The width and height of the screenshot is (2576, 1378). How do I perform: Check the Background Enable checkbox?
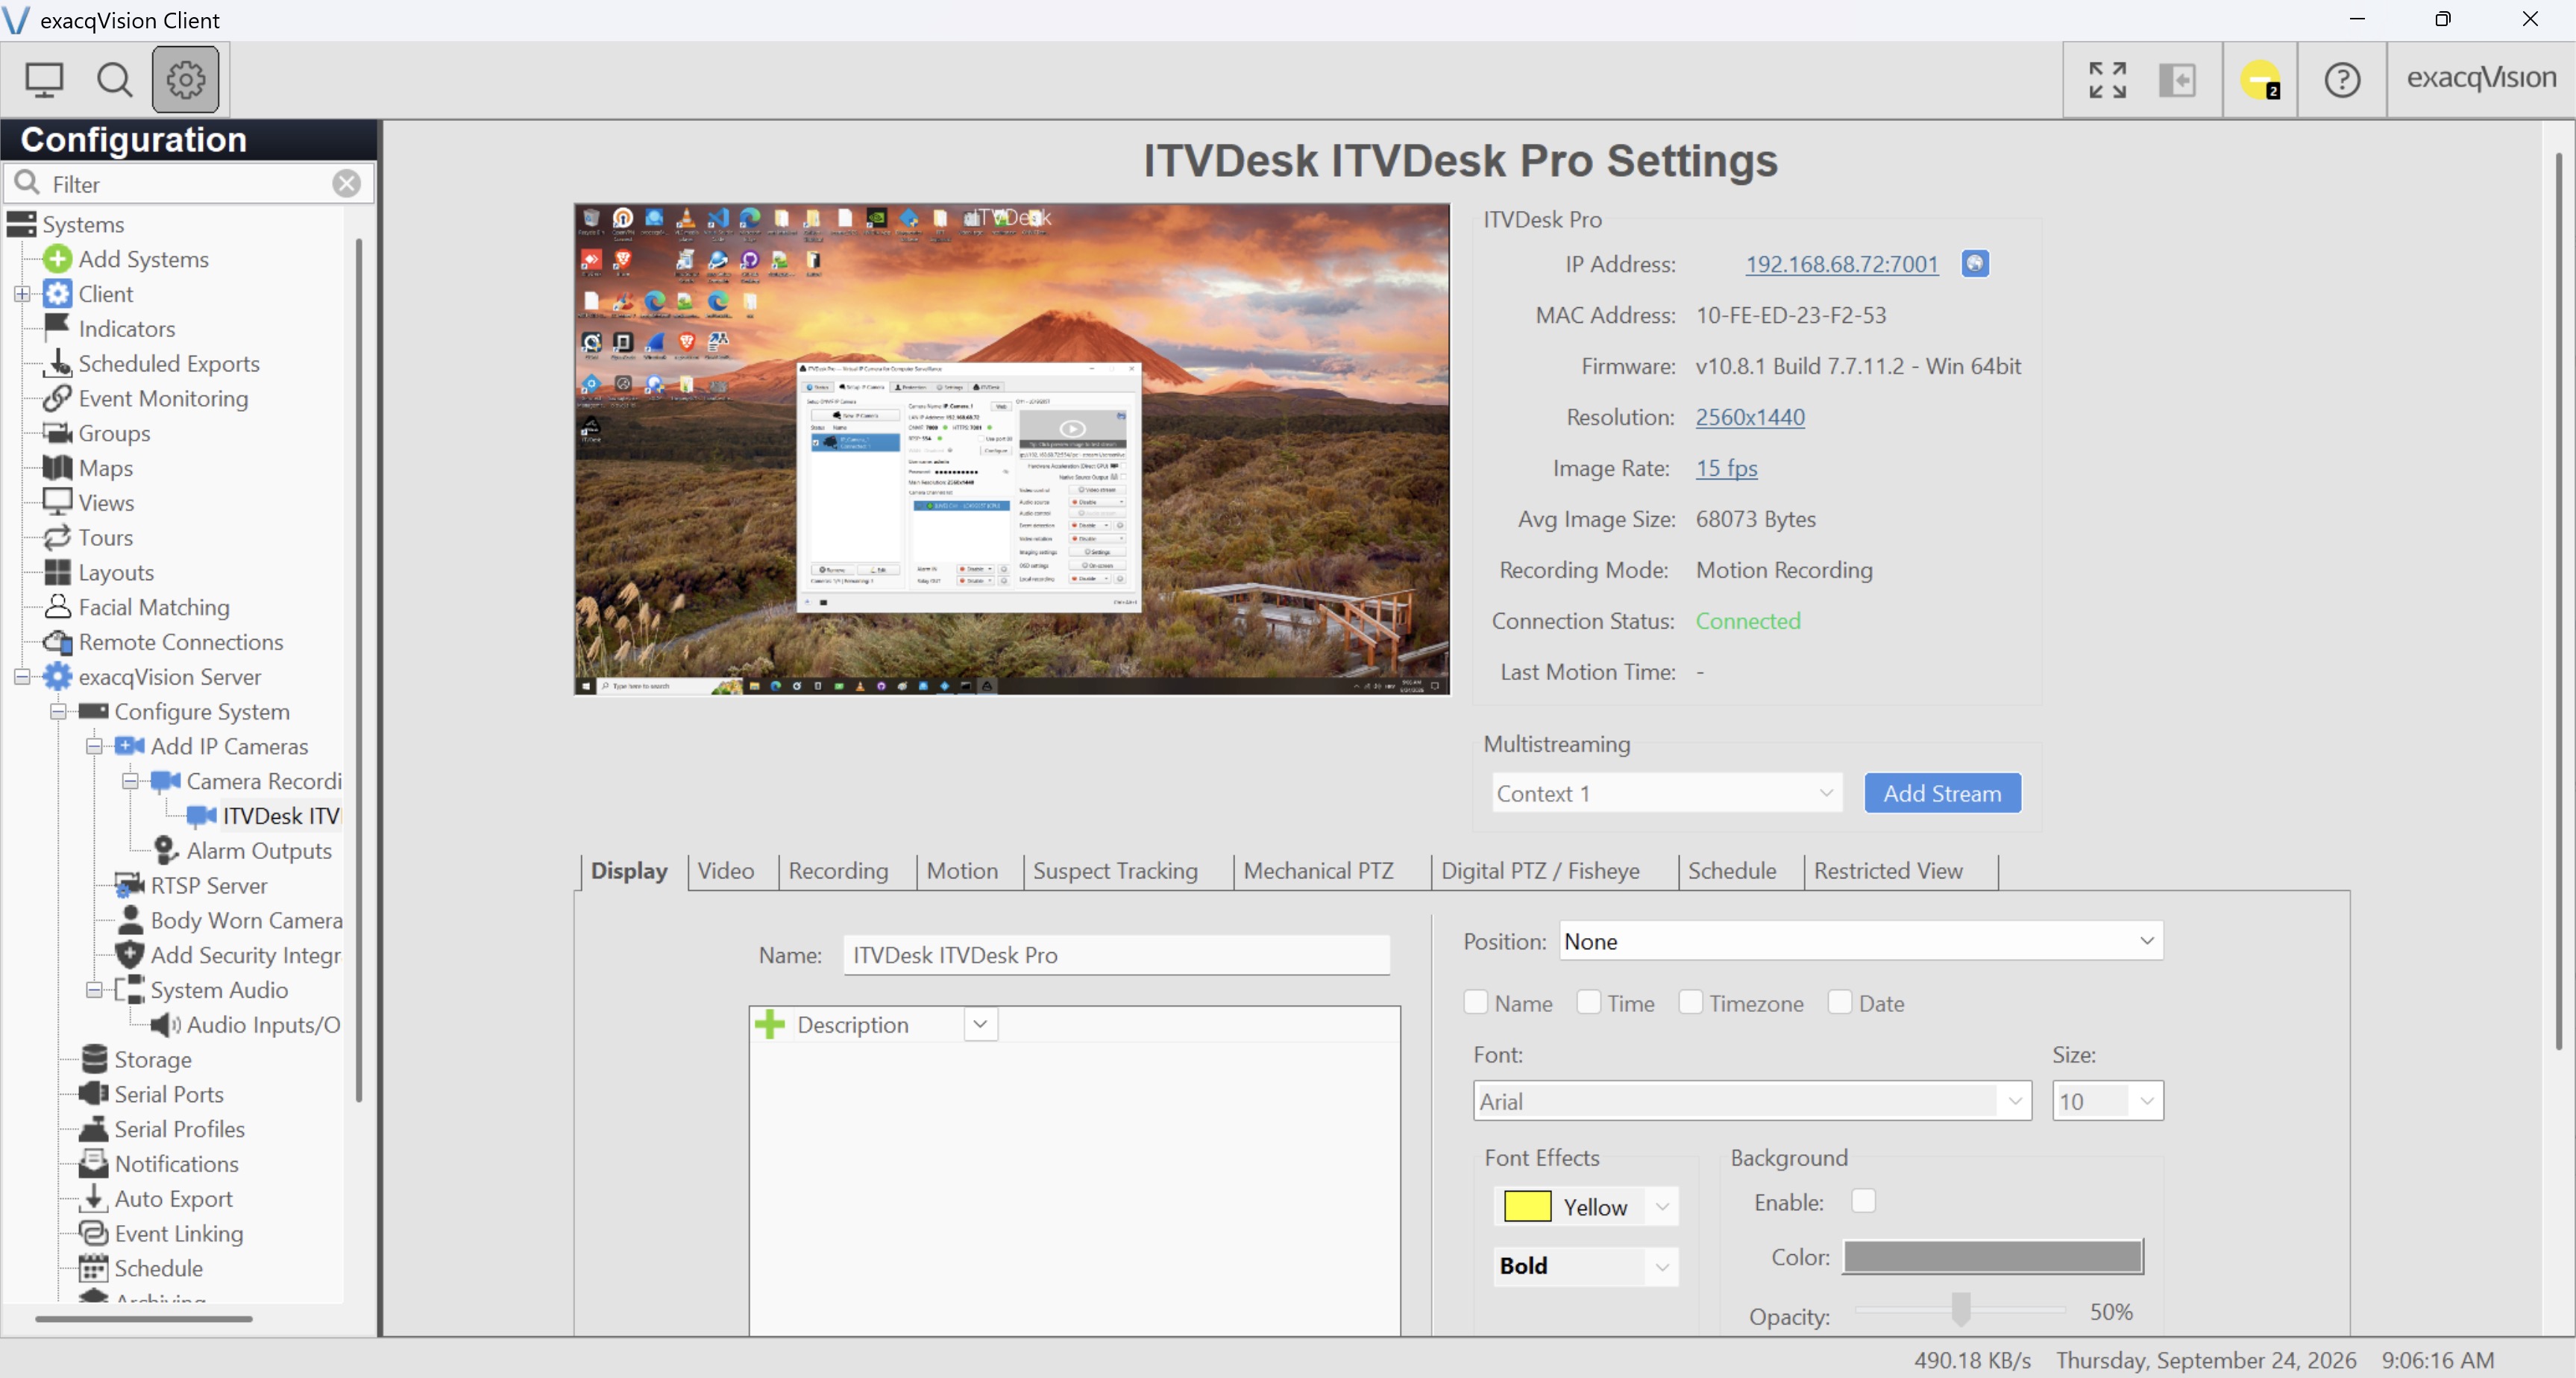pos(1863,1200)
